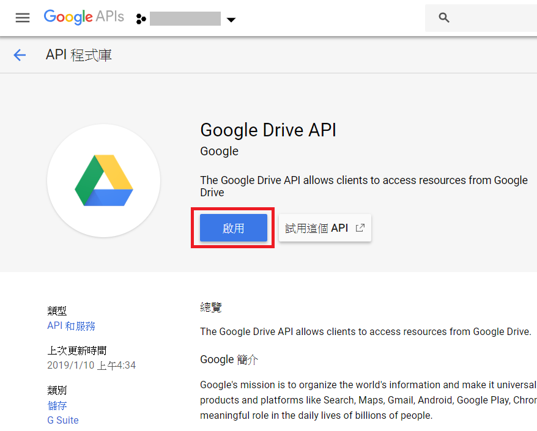This screenshot has width=537, height=431.
Task: Click the external link icon on 試用這個 API
Action: tap(360, 227)
